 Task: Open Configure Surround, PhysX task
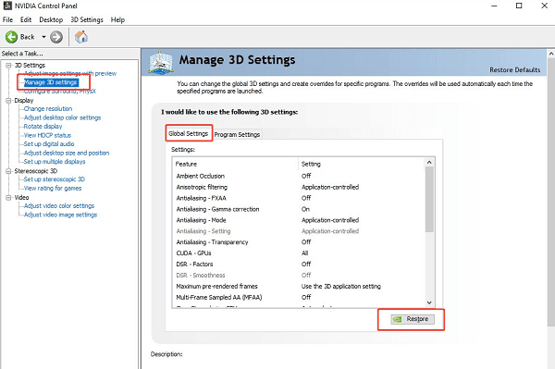click(x=60, y=91)
